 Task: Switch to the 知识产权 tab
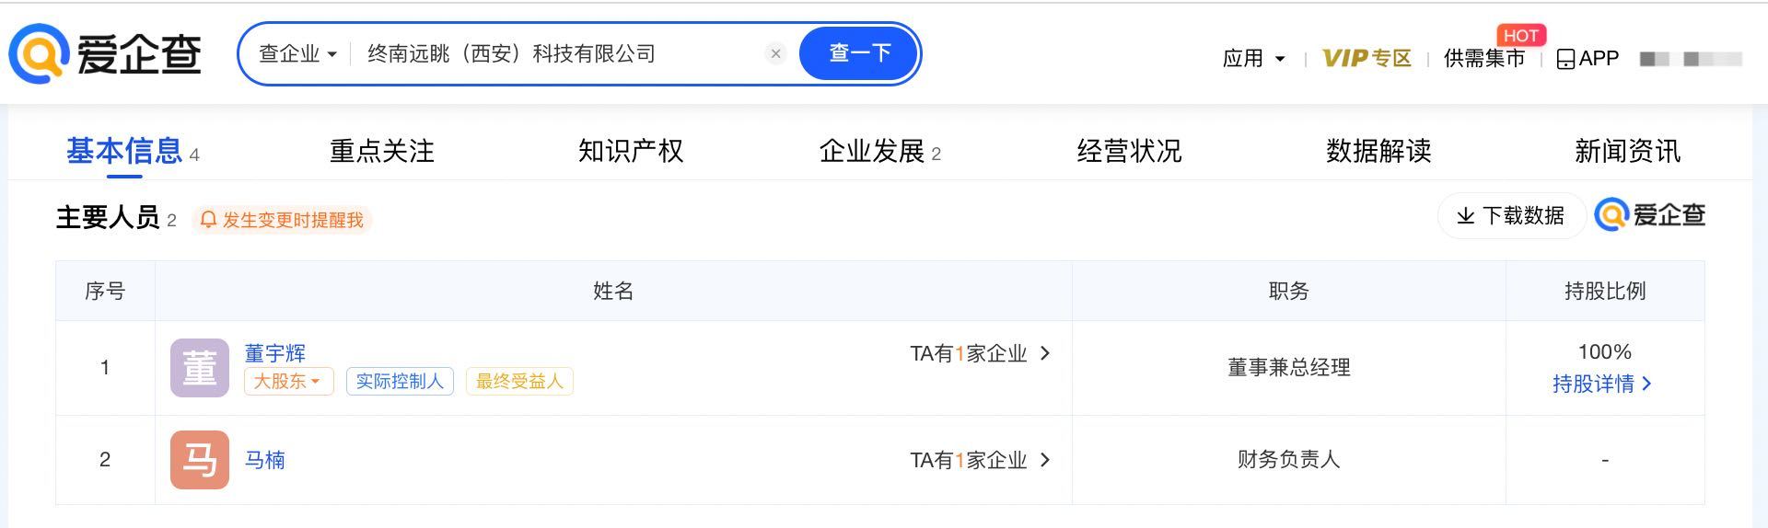coord(631,151)
